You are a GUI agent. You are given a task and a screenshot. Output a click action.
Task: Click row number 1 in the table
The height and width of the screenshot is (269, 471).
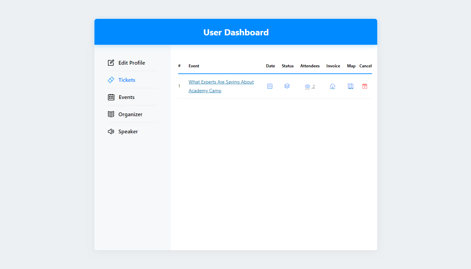tap(179, 86)
